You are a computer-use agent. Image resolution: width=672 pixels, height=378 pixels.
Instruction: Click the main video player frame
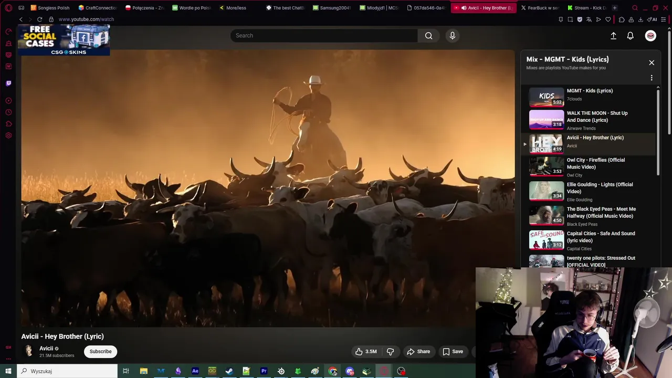(x=268, y=188)
